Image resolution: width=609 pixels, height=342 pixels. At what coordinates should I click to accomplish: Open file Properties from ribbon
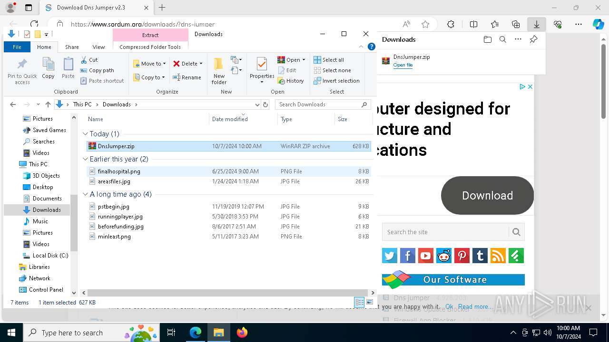(262, 71)
